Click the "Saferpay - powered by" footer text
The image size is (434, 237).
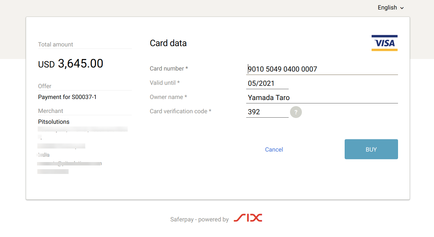pos(199,219)
